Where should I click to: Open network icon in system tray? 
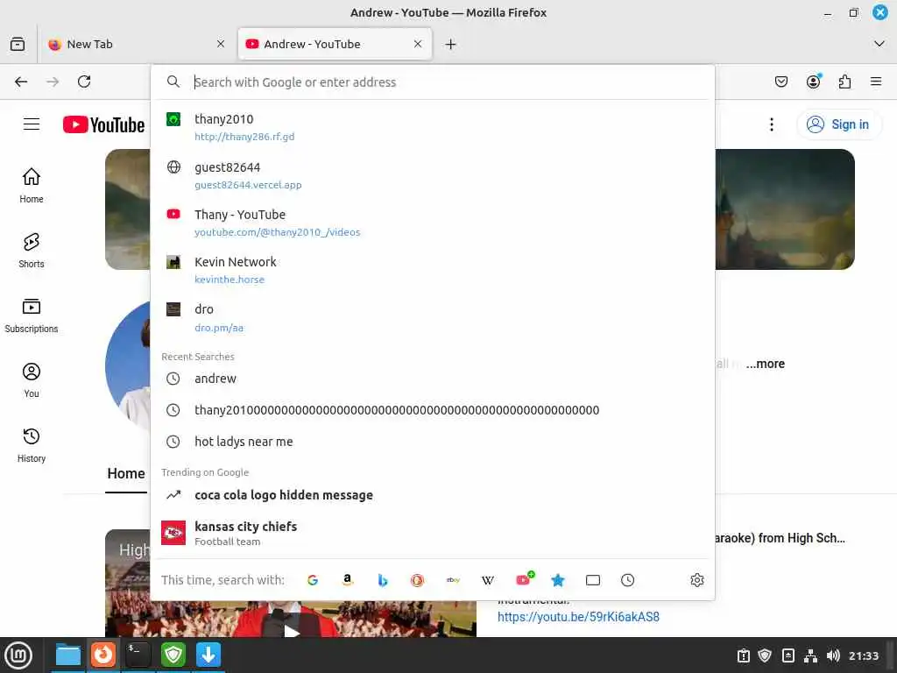tap(810, 655)
